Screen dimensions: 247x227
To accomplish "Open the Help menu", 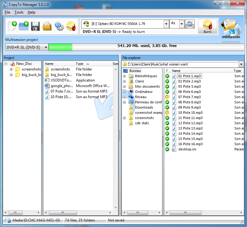I will click(x=31, y=12).
